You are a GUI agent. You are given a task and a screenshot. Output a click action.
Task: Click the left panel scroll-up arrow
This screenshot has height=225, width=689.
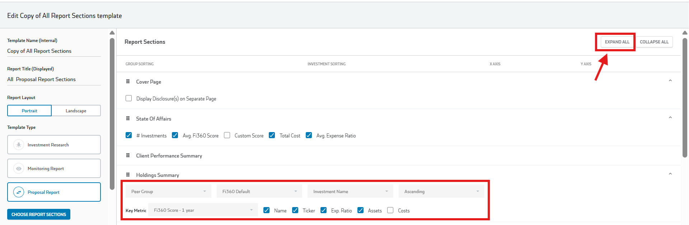click(112, 33)
